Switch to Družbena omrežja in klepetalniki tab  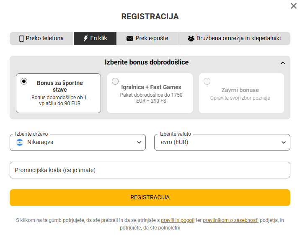pos(234,39)
